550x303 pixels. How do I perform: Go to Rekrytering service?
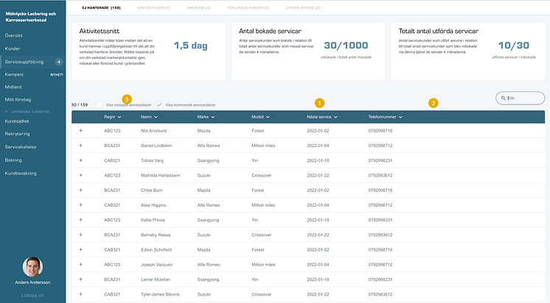coord(17,134)
